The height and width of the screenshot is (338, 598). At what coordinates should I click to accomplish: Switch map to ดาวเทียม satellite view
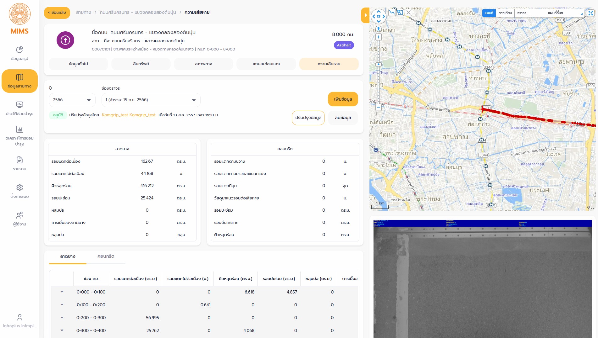pyautogui.click(x=505, y=13)
